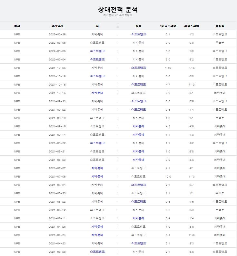
Task: Select the 최종스코어 column header
Action: (x=192, y=26)
